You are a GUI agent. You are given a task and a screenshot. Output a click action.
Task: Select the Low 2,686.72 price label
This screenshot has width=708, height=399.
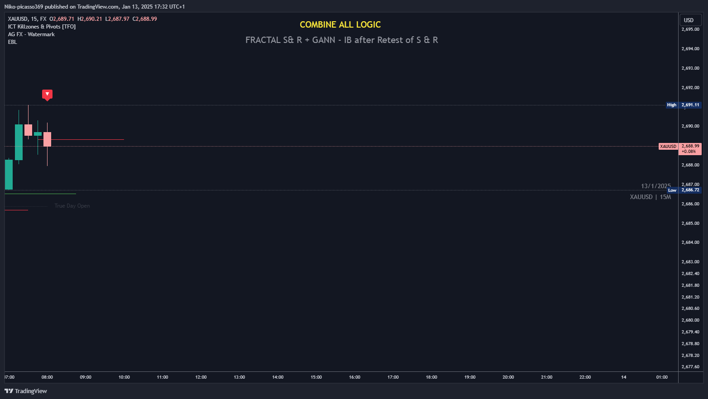pyautogui.click(x=684, y=190)
